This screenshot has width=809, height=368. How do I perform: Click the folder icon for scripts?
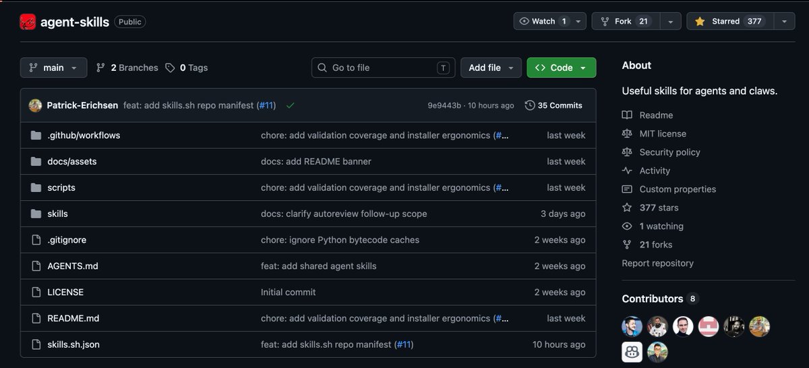[36, 188]
